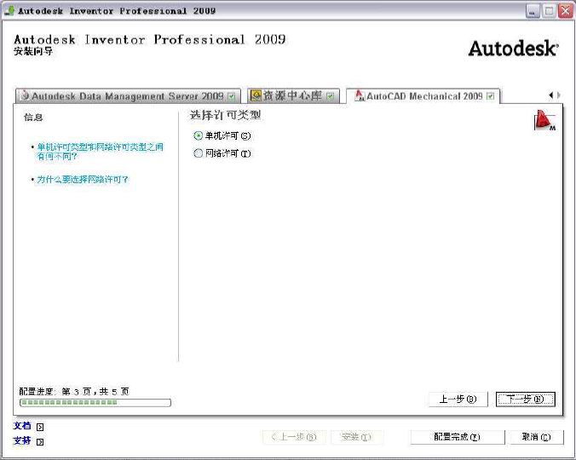This screenshot has width=576, height=460.
Task: Minimize the installer window
Action: pos(533,11)
